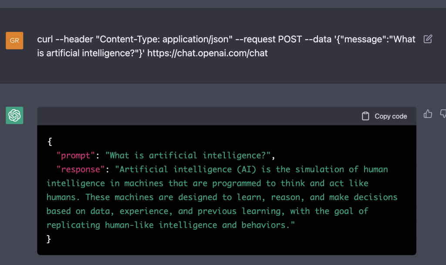446x265 pixels.
Task: Click the code line starting "humans. These machines"
Action: tap(222, 197)
